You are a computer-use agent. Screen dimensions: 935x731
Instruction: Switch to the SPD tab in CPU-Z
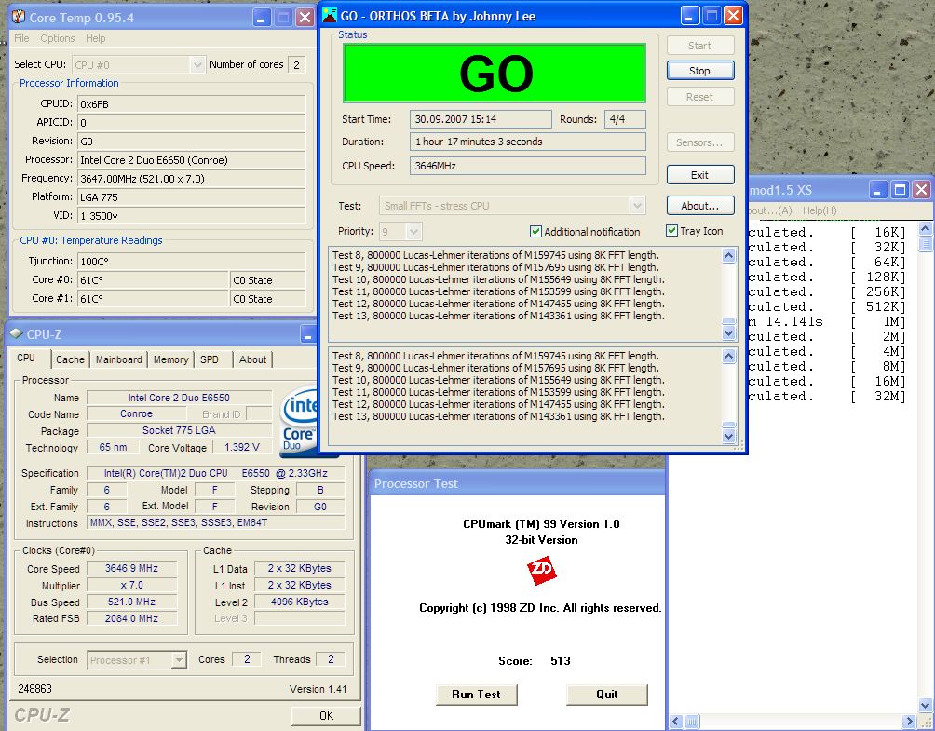210,359
